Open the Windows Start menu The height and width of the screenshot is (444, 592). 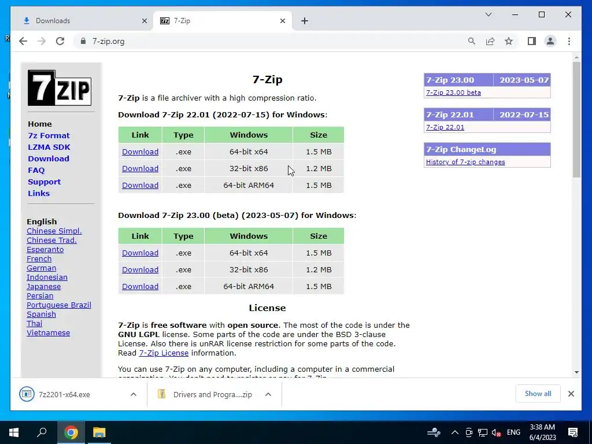(x=14, y=432)
